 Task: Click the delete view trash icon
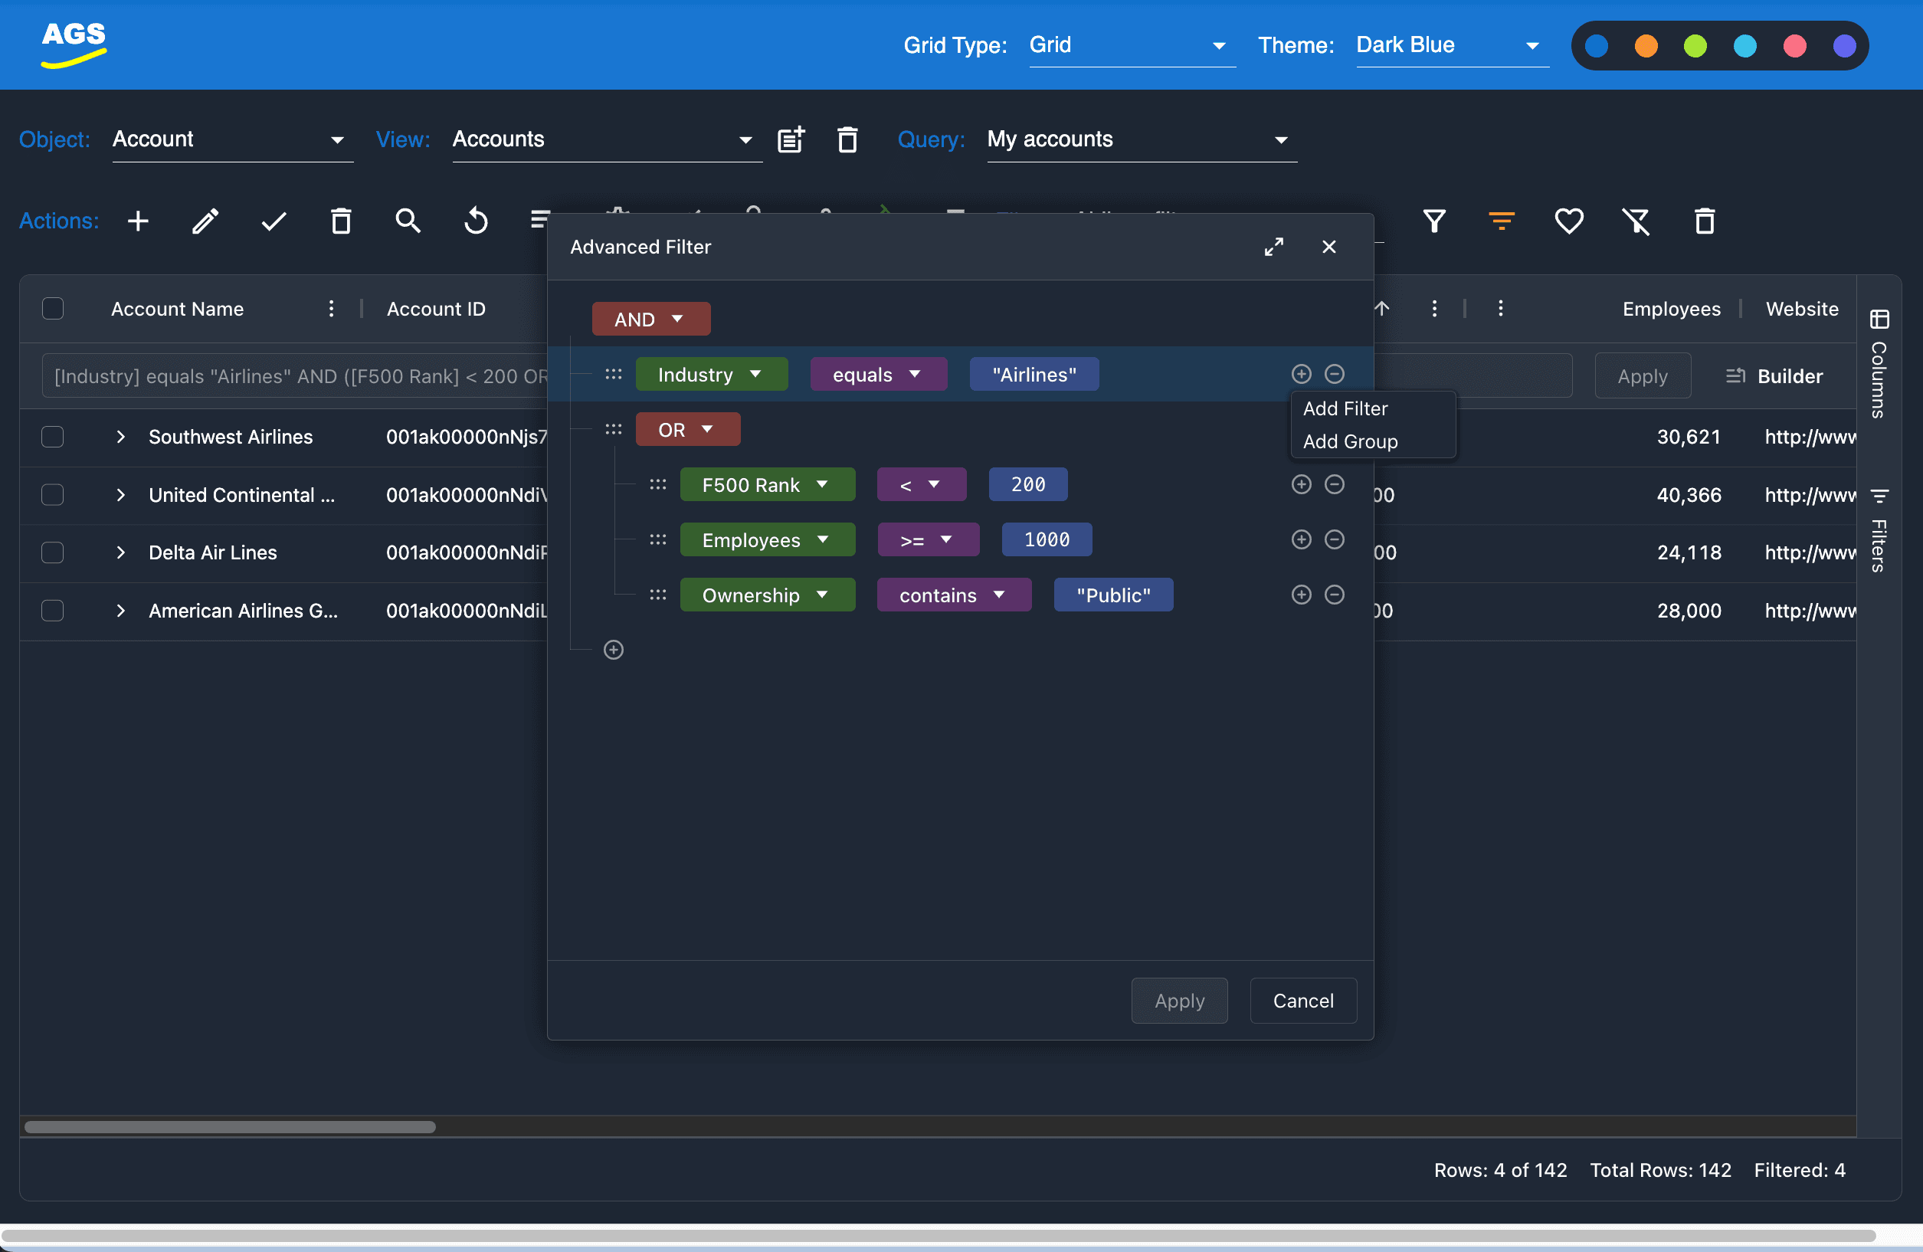[847, 139]
